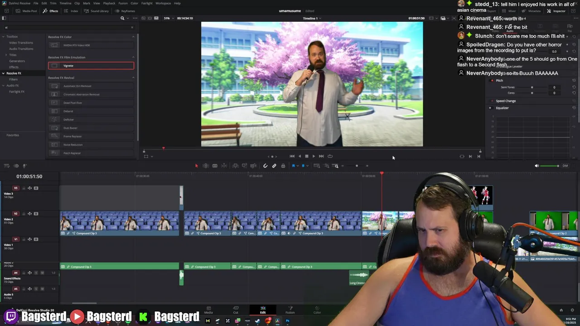580x326 pixels.
Task: Open the Fairlight menu
Action: tap(147, 3)
